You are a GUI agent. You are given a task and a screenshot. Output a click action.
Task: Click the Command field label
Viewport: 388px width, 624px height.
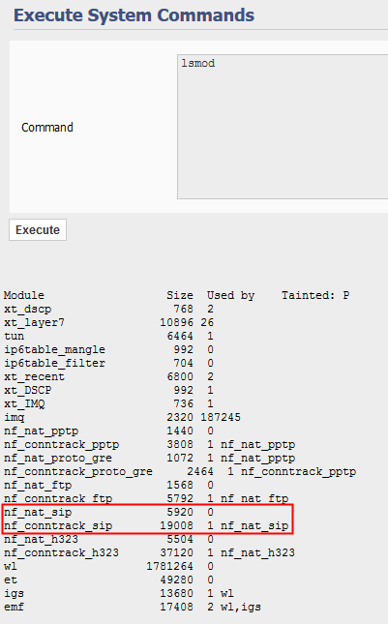point(47,128)
